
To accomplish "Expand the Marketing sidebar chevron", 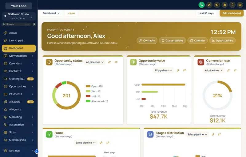I will coord(33,117).
